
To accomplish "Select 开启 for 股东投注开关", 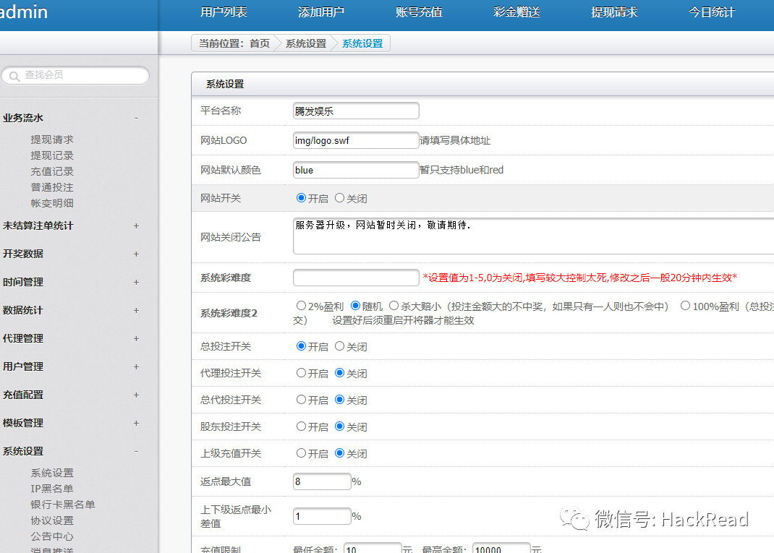I will tap(301, 426).
